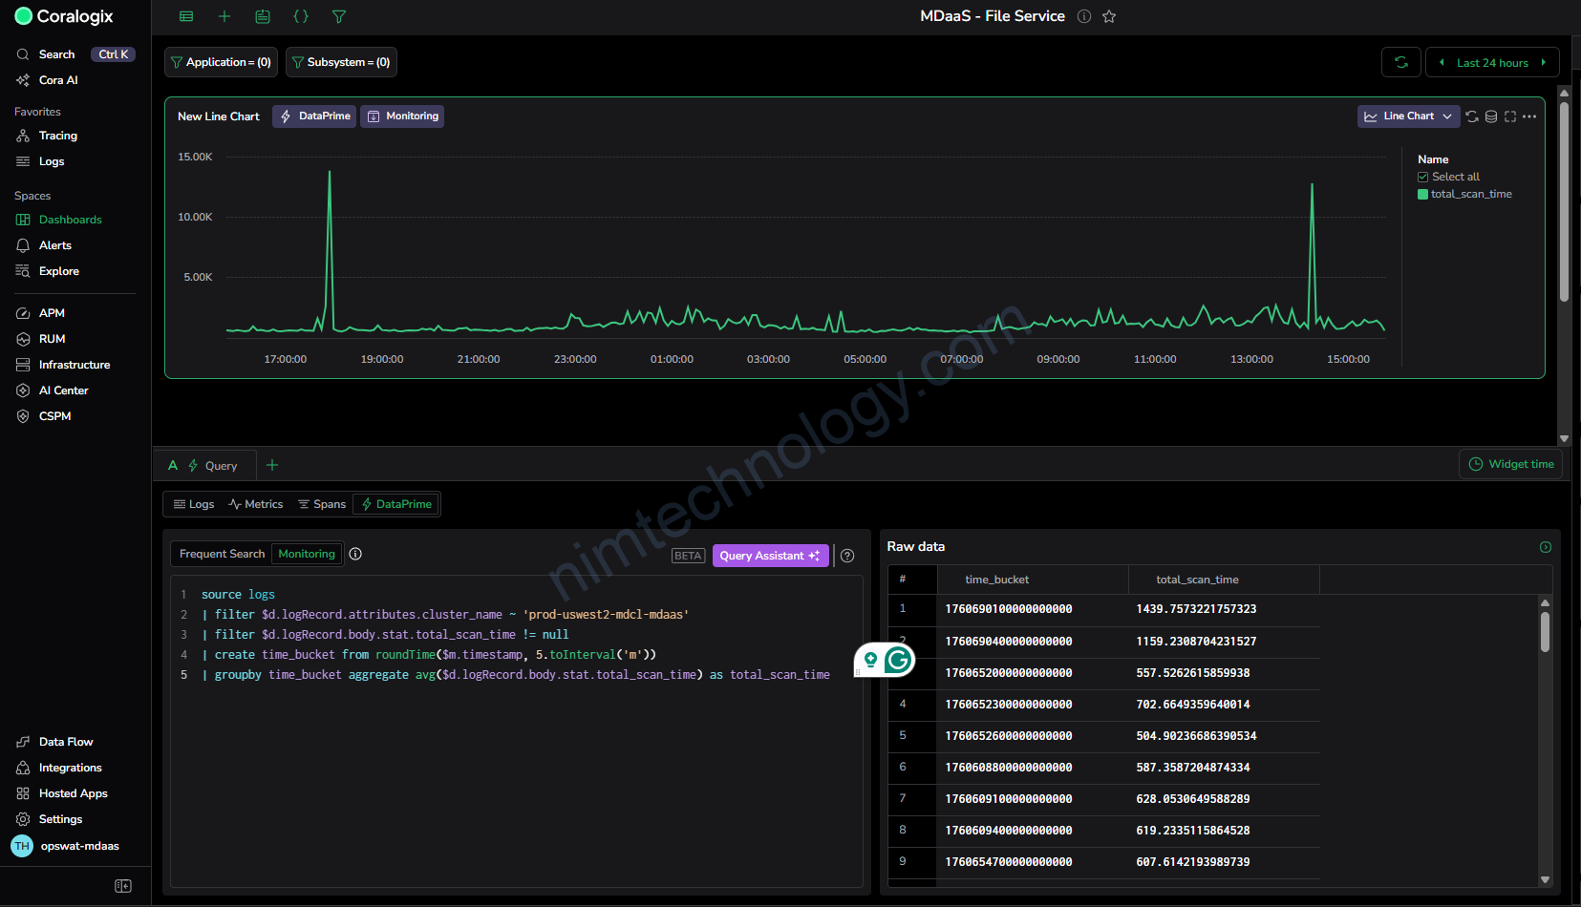
Task: Click the Widget time button
Action: (x=1510, y=464)
